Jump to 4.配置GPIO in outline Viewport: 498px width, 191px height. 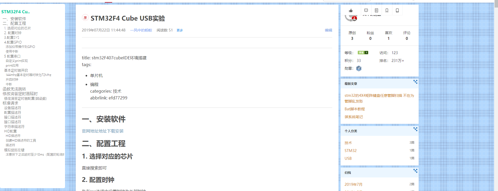(13, 42)
